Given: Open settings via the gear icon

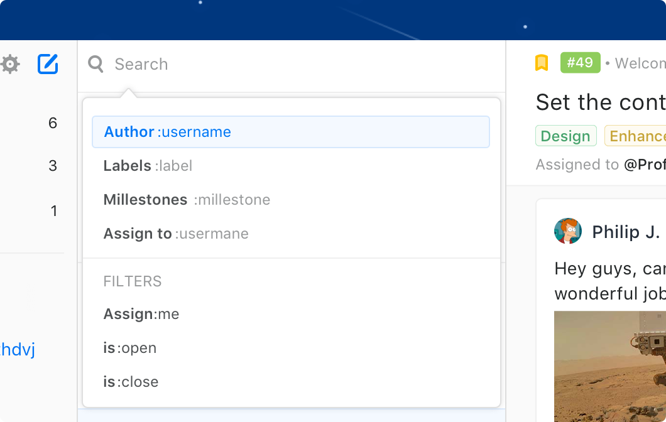Looking at the screenshot, I should tap(10, 64).
